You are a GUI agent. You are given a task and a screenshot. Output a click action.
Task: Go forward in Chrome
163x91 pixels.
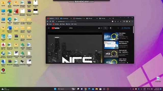pos(50,21)
